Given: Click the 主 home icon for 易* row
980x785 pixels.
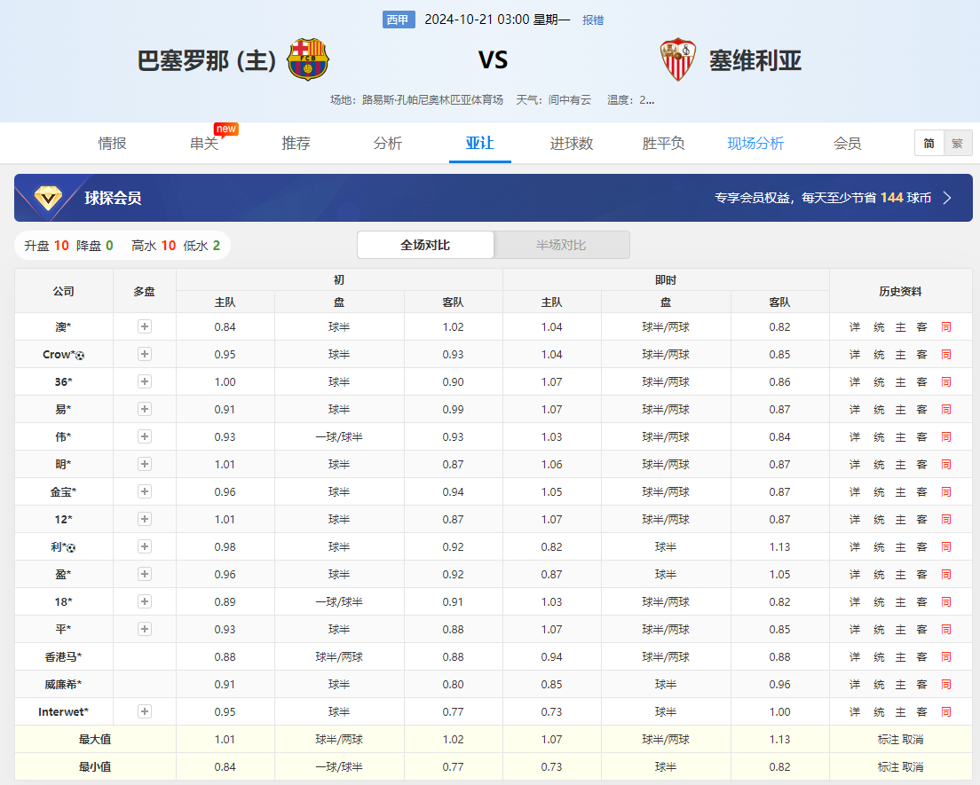Looking at the screenshot, I should click(900, 410).
